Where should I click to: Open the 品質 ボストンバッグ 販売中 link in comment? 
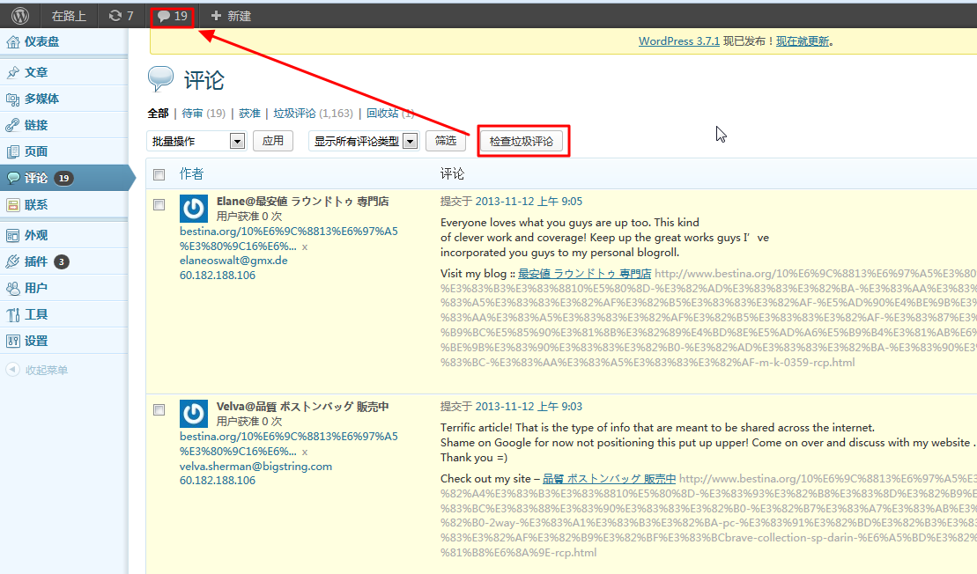pos(609,479)
